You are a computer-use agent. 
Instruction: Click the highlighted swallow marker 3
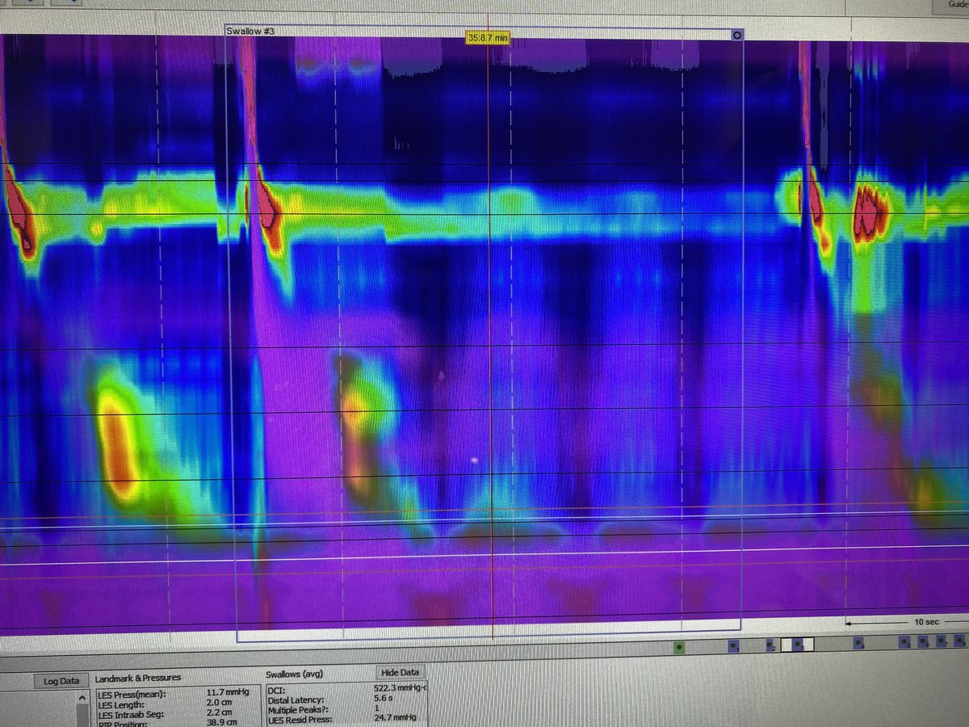point(798,644)
